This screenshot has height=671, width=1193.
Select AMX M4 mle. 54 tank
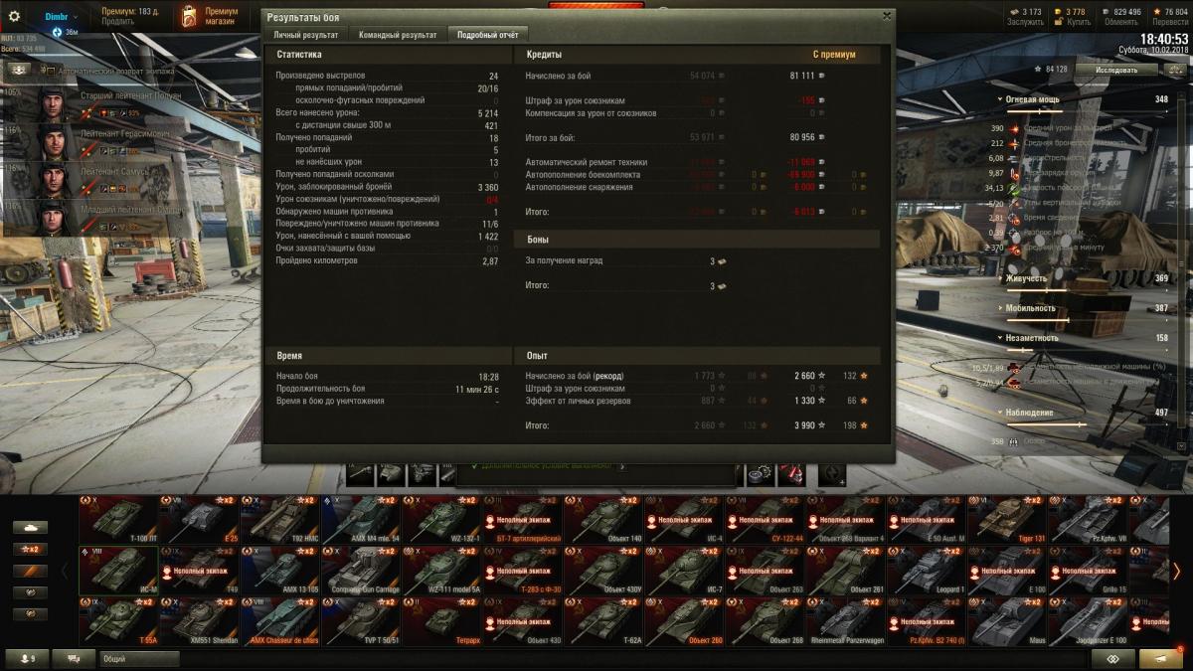click(360, 519)
